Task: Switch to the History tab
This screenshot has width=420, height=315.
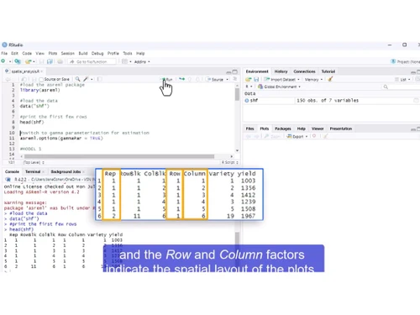Action: click(x=281, y=71)
